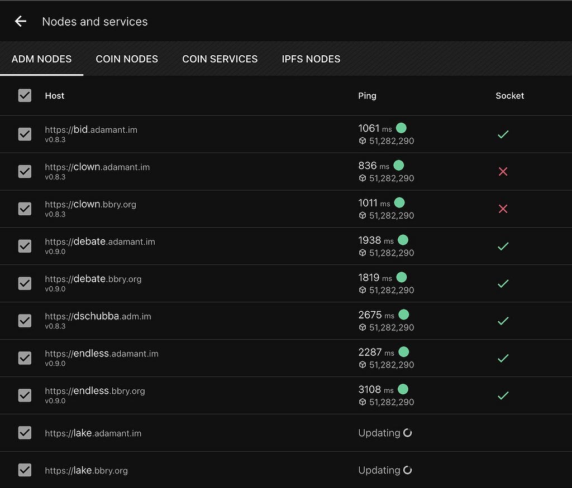Disable the debate.bbry.org node checkbox

pyautogui.click(x=25, y=283)
